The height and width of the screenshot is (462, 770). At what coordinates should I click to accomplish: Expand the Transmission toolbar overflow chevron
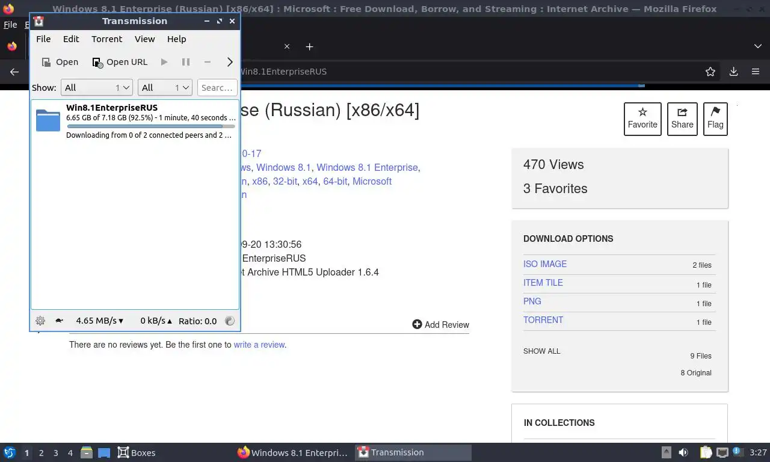(x=230, y=62)
